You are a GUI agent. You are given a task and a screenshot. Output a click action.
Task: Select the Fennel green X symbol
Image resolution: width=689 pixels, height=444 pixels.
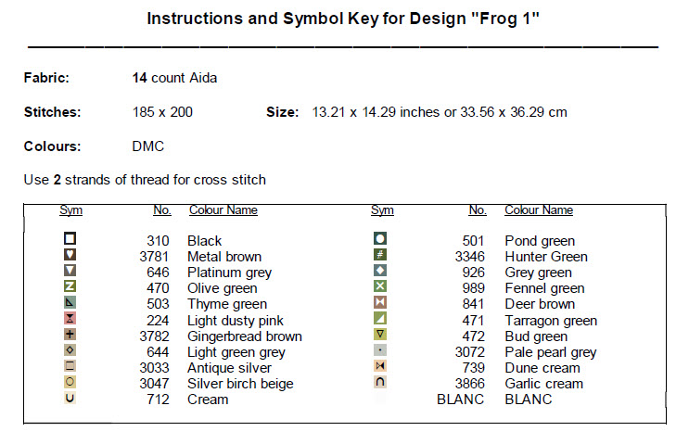pyautogui.click(x=379, y=286)
